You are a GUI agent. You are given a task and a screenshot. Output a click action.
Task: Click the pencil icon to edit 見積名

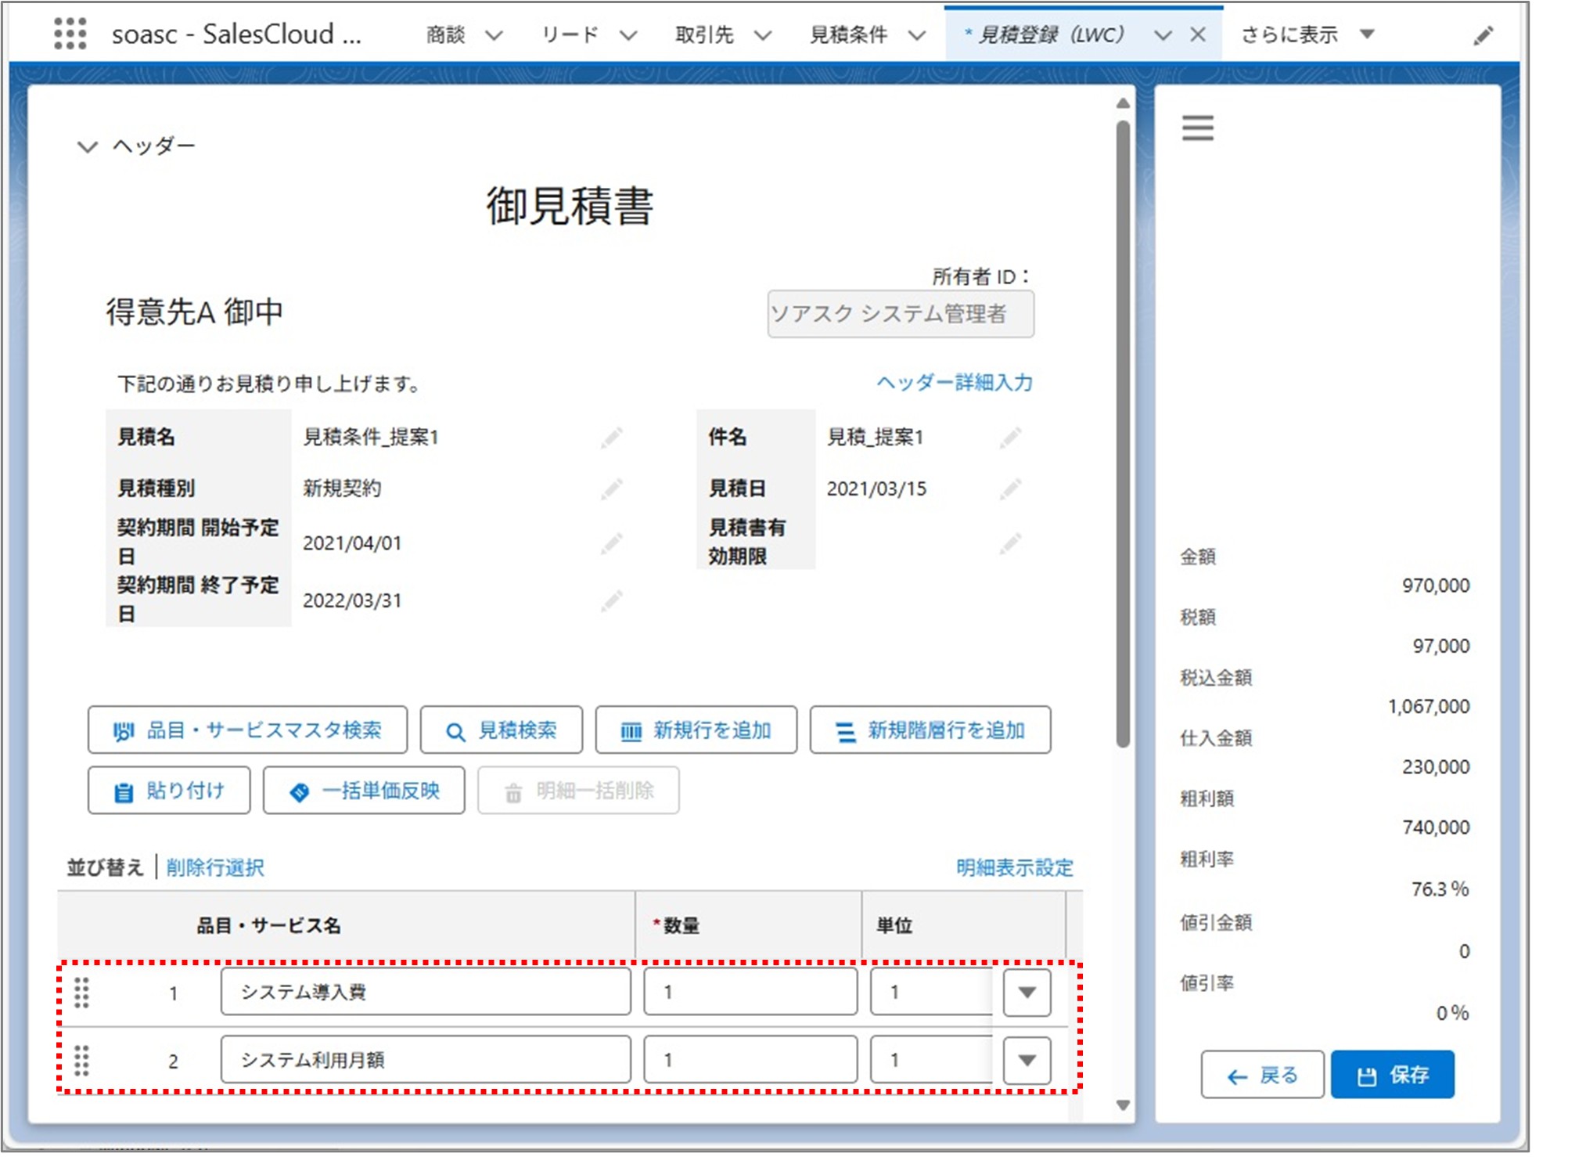612,438
